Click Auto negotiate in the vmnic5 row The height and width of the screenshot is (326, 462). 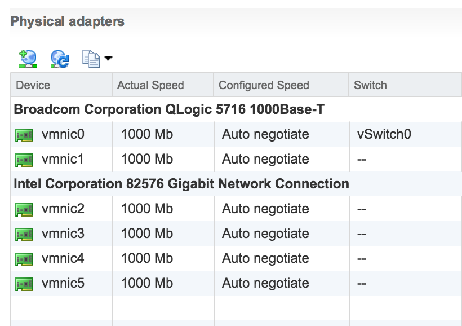(x=265, y=283)
